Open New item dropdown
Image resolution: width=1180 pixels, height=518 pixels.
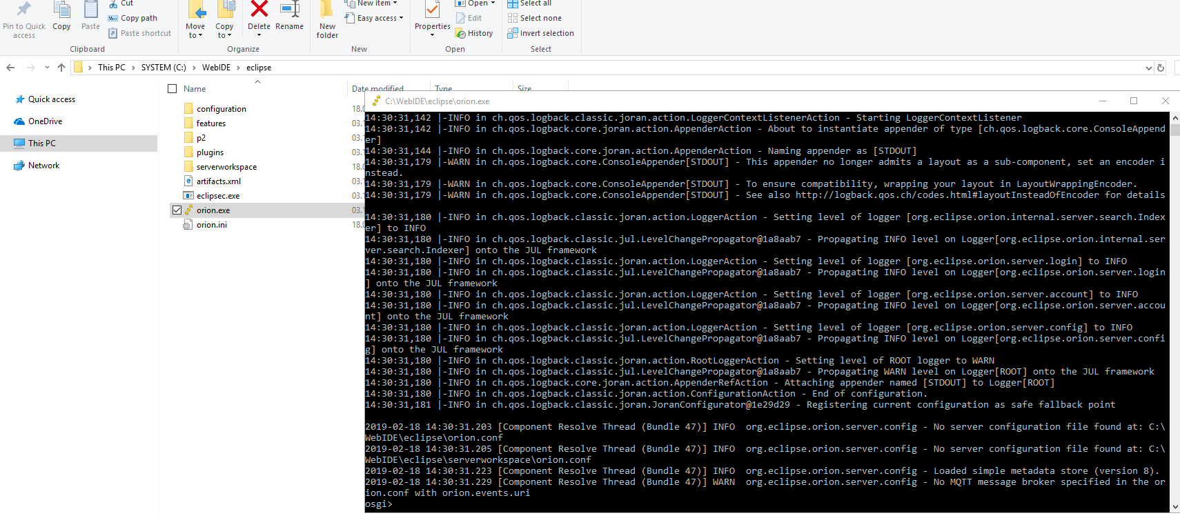tap(371, 3)
